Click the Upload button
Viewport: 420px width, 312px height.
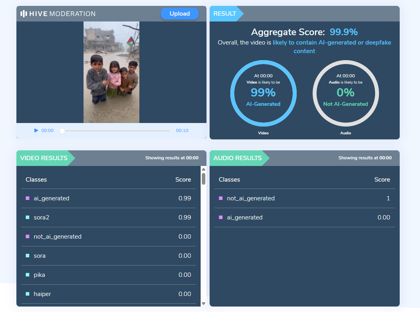(x=180, y=14)
